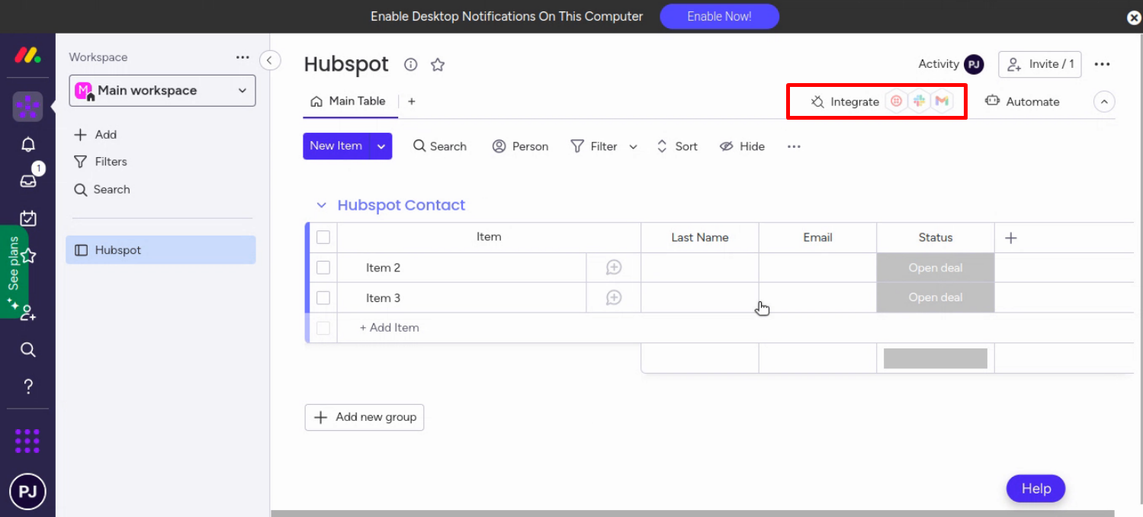
Task: Filter by Person
Action: coord(521,146)
